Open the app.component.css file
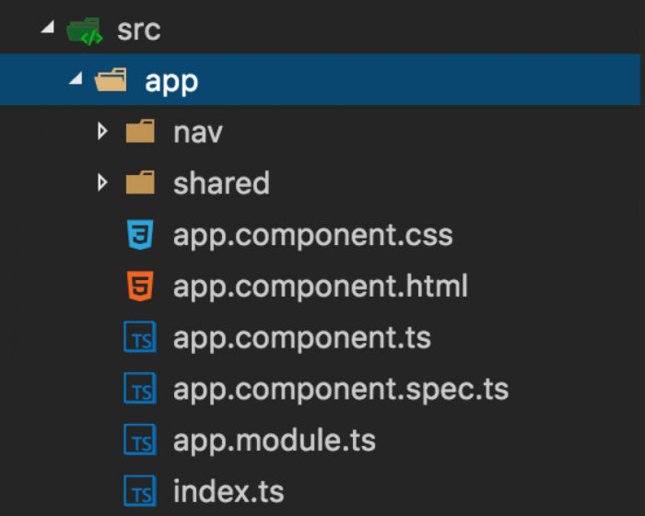 click(x=312, y=235)
